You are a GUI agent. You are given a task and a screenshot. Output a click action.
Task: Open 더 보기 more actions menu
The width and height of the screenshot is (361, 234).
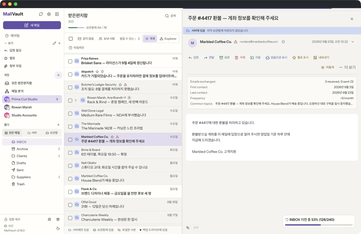point(347,67)
